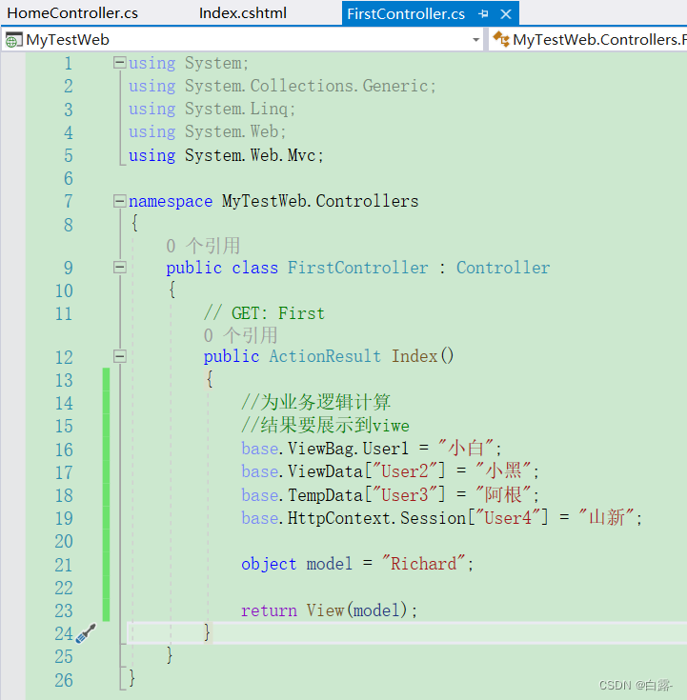Click ViewData in the User2 line

(x=325, y=471)
